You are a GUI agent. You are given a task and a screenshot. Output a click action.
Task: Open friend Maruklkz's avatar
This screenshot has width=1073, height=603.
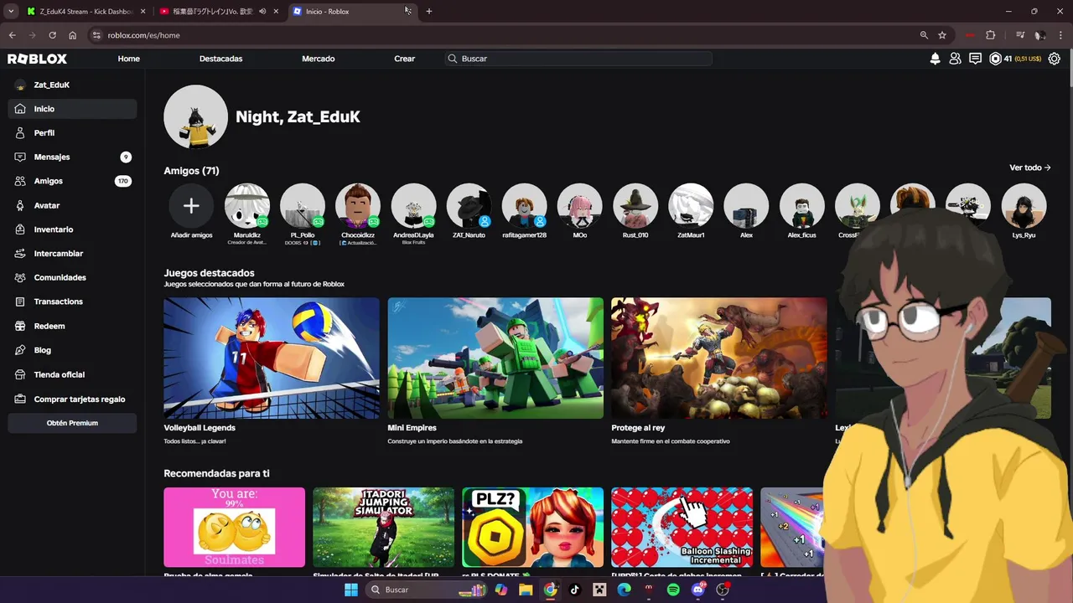(x=247, y=206)
